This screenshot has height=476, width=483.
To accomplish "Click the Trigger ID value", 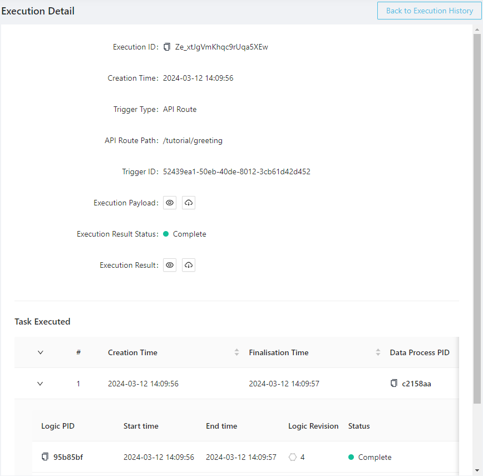I will click(236, 172).
